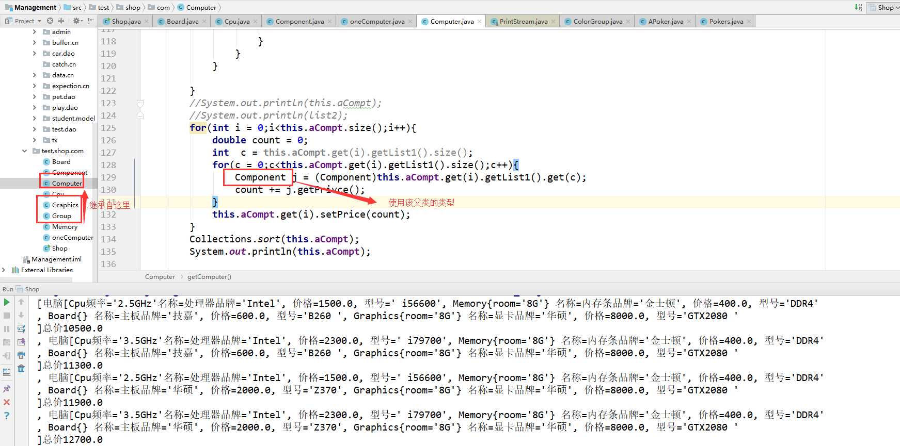Screen dimensions: 900x446
Task: Open the Project view dropdown
Action: 23,21
